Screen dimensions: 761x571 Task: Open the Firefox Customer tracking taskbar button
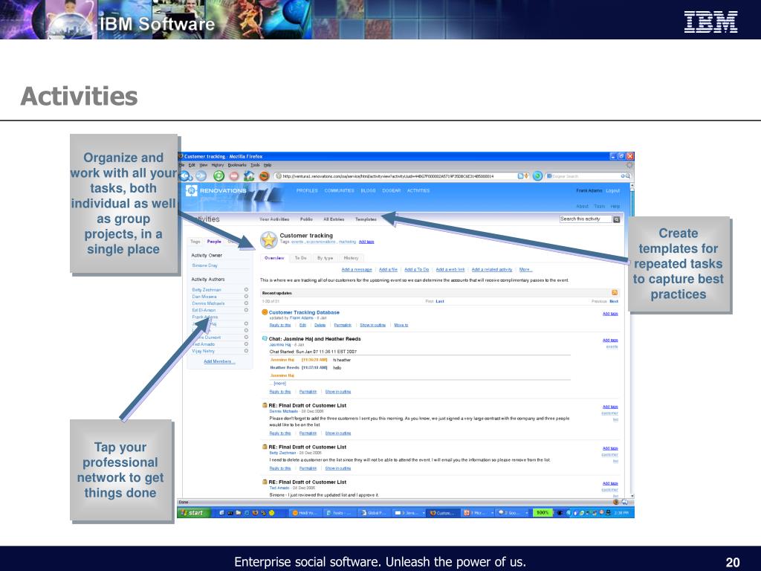click(x=443, y=513)
